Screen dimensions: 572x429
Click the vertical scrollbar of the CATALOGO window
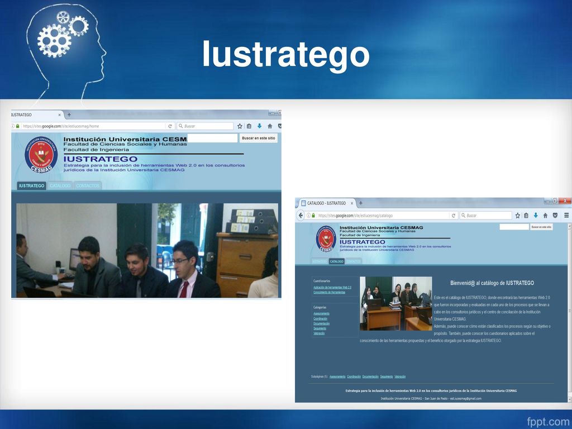(569, 312)
